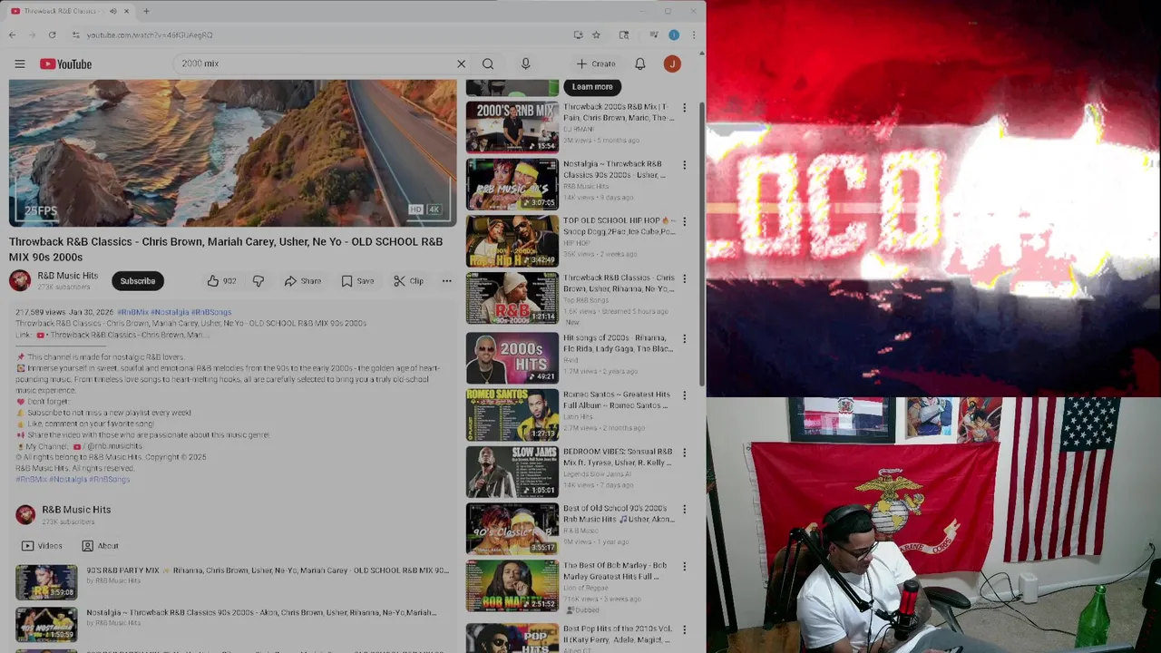Open the Bob Marley Greatest Hits thumbnail
This screenshot has height=653, width=1161.
pyautogui.click(x=512, y=586)
